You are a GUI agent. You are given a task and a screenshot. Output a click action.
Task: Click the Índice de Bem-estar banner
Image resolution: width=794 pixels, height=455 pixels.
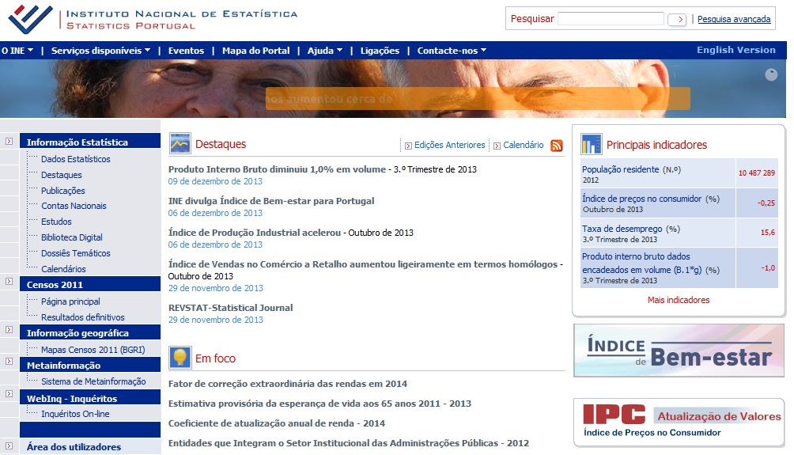tap(679, 351)
